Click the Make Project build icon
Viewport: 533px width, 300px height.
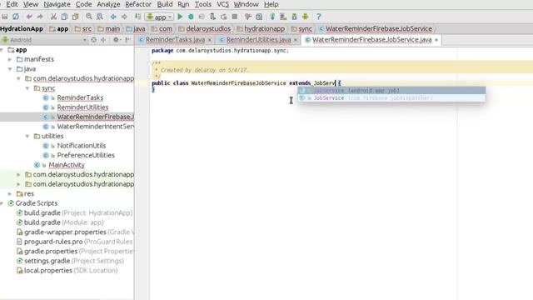137,17
